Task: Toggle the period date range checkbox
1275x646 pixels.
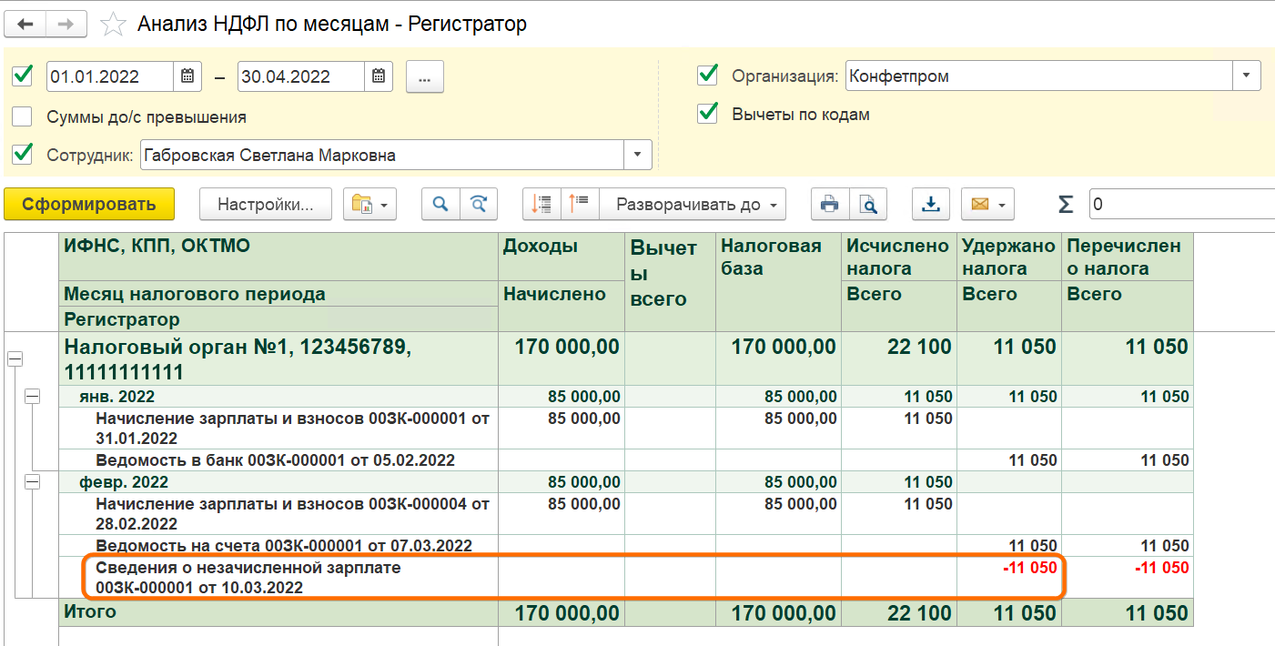Action: [x=23, y=76]
